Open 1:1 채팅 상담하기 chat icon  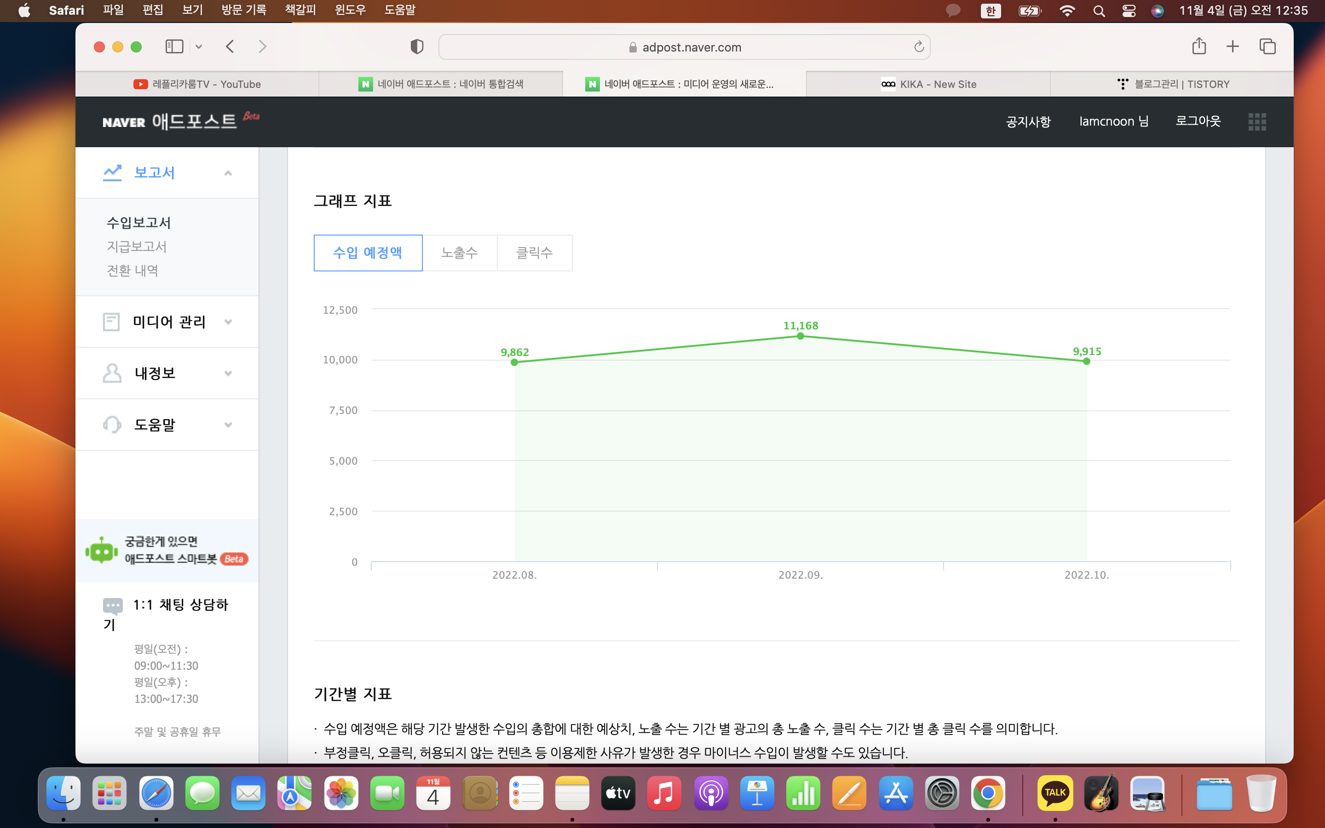pos(113,606)
